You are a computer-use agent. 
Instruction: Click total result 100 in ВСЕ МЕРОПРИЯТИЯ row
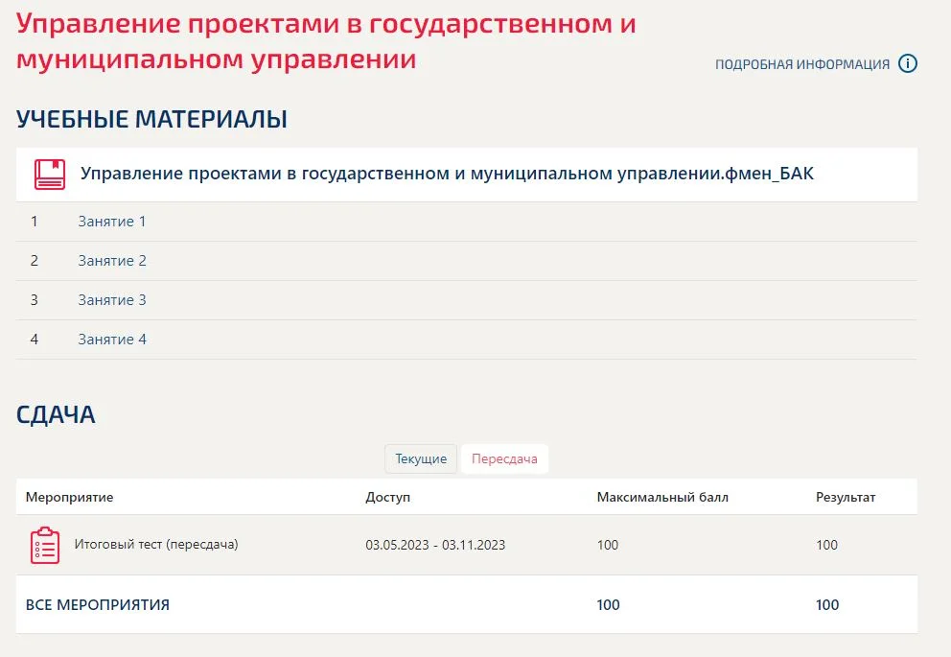827,605
